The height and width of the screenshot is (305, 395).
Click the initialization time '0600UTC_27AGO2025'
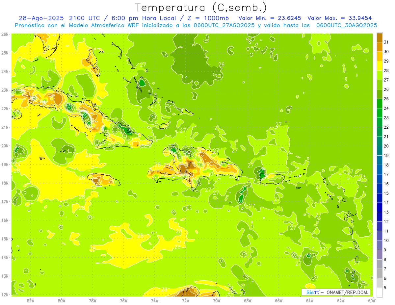(x=224, y=25)
